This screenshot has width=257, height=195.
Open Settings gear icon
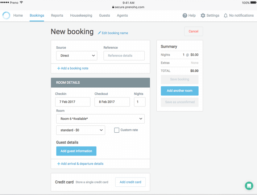click(x=203, y=16)
